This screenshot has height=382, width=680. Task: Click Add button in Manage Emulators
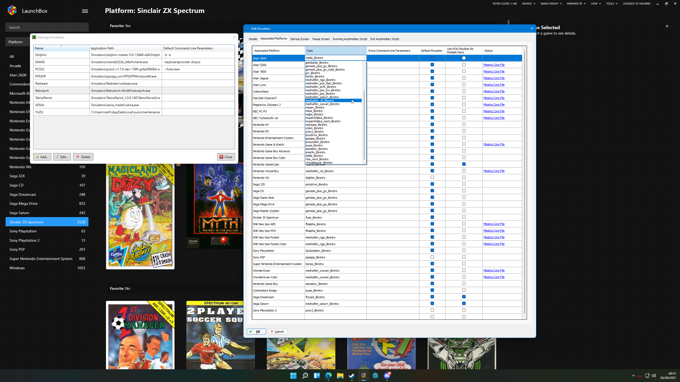click(x=42, y=157)
